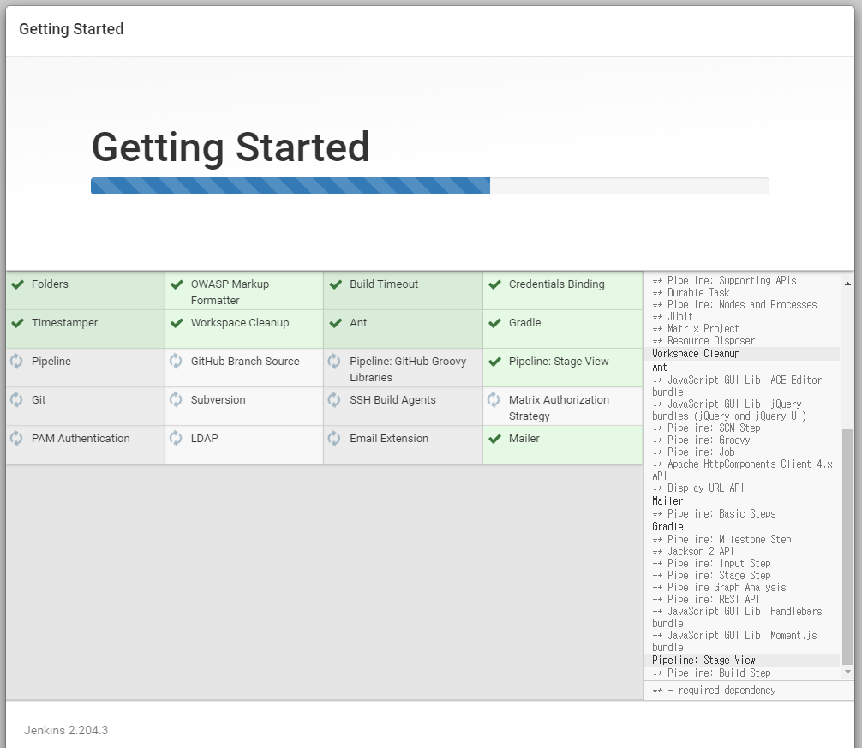Click the Pipeline: REST API log line
This screenshot has width=862, height=748.
[706, 600]
